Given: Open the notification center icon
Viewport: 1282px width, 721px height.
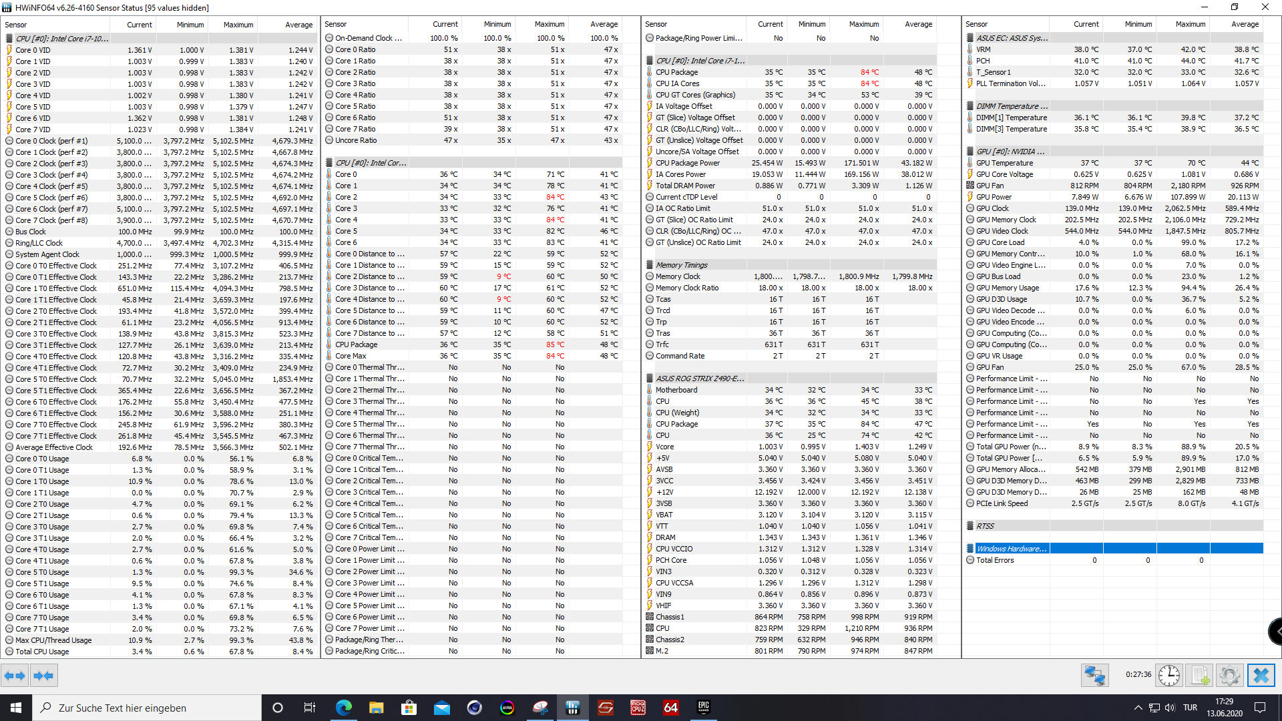Looking at the screenshot, I should [x=1260, y=708].
